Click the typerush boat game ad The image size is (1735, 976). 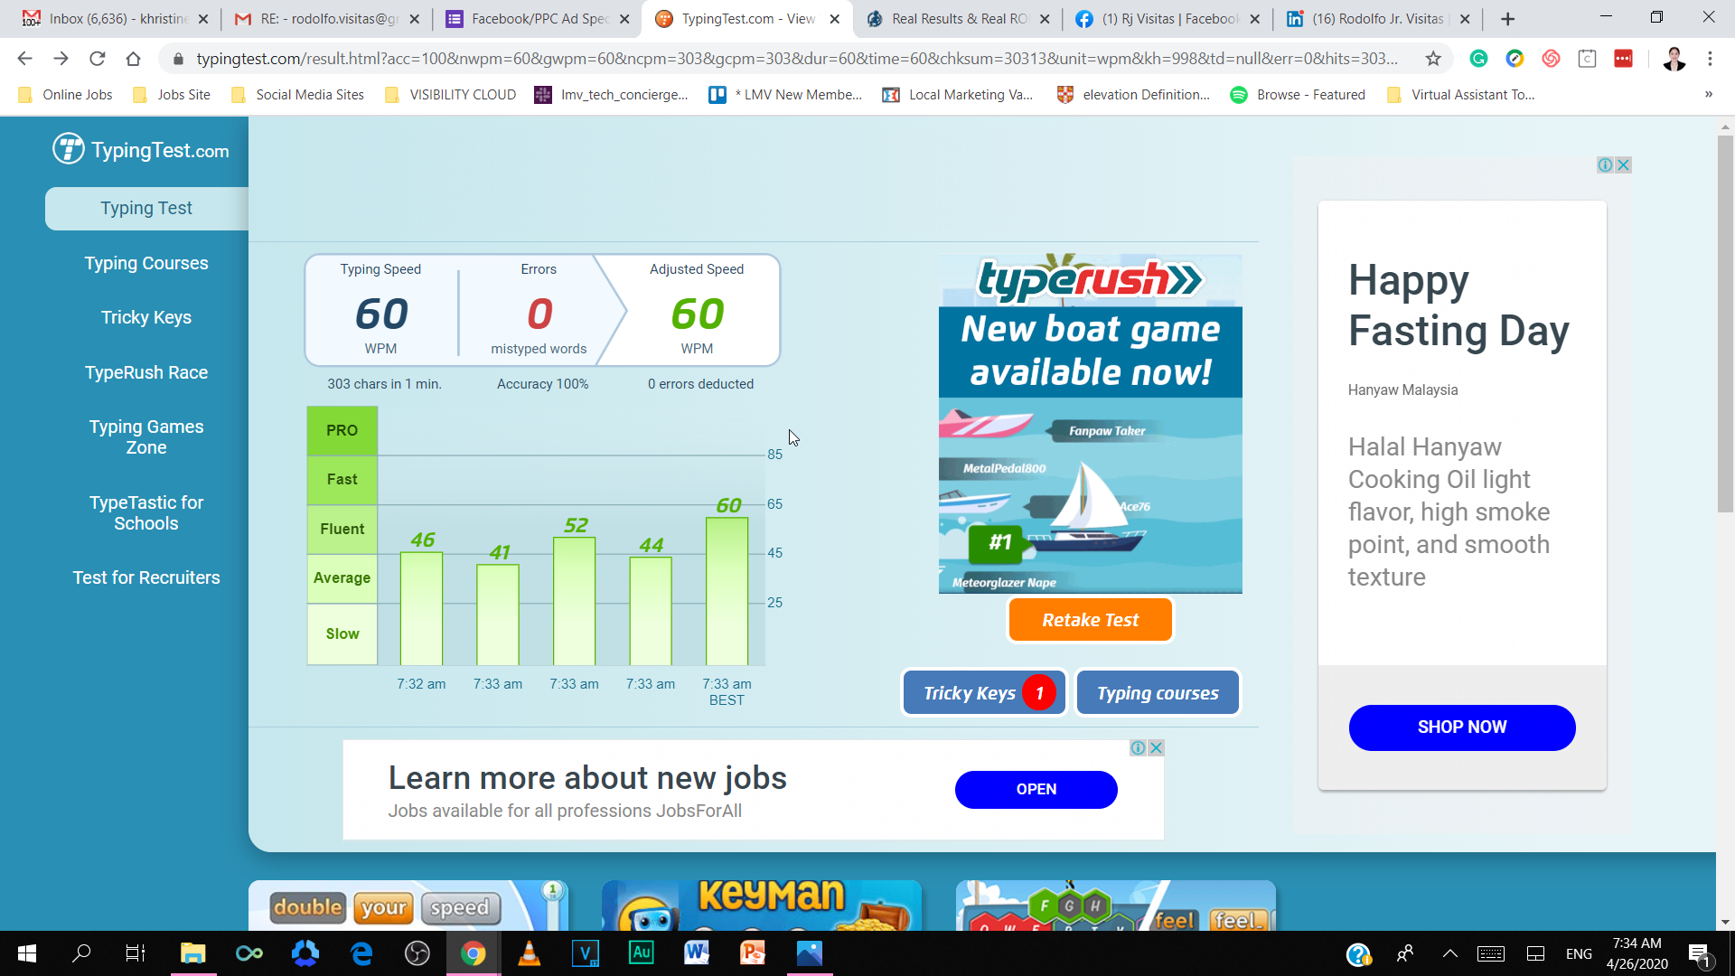1091,424
